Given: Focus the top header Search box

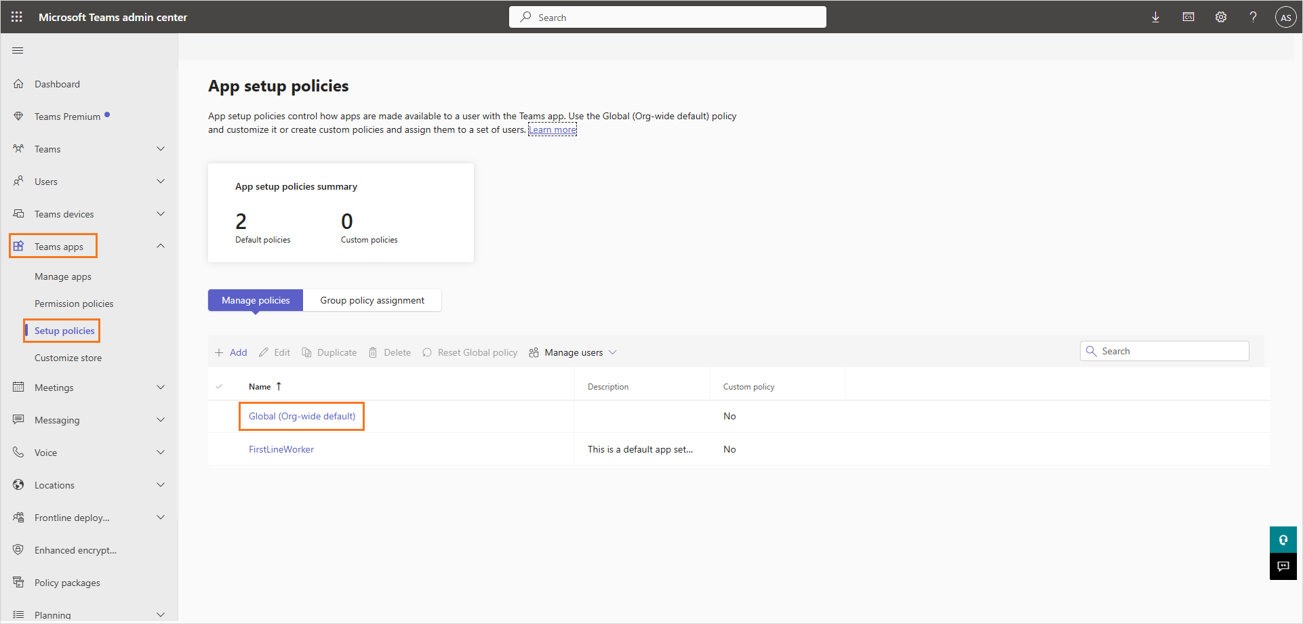Looking at the screenshot, I should tap(668, 17).
